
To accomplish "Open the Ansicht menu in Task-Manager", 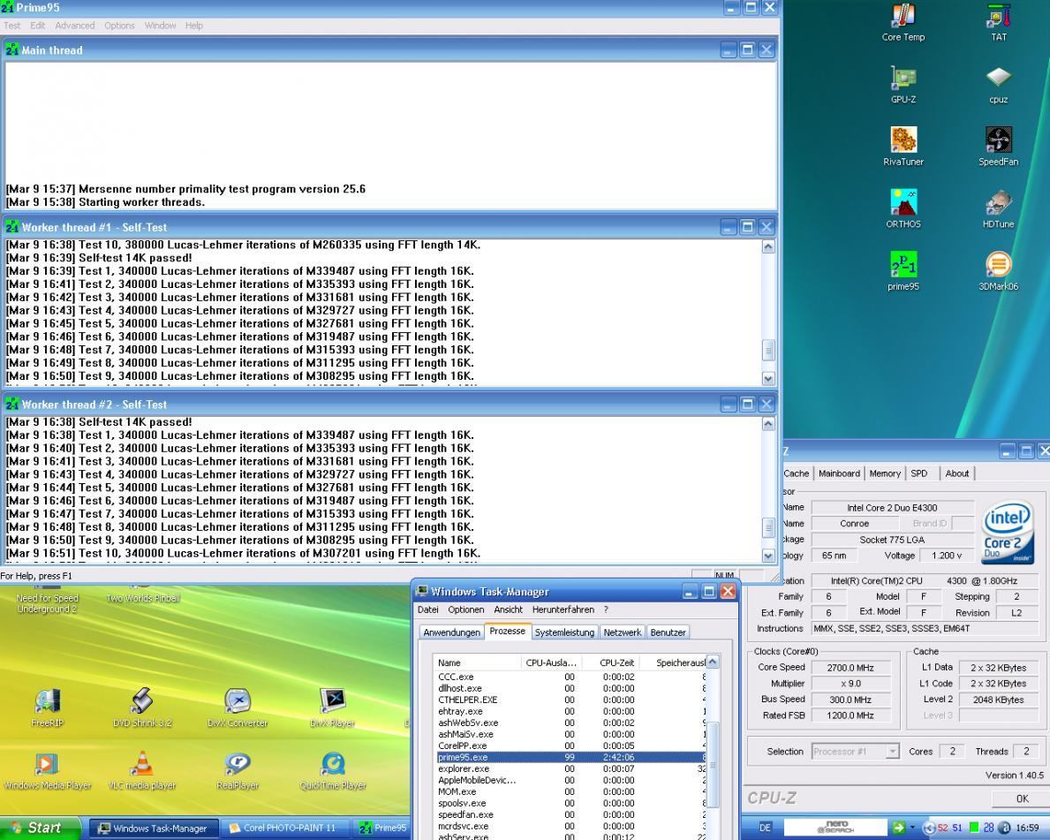I will [x=509, y=609].
